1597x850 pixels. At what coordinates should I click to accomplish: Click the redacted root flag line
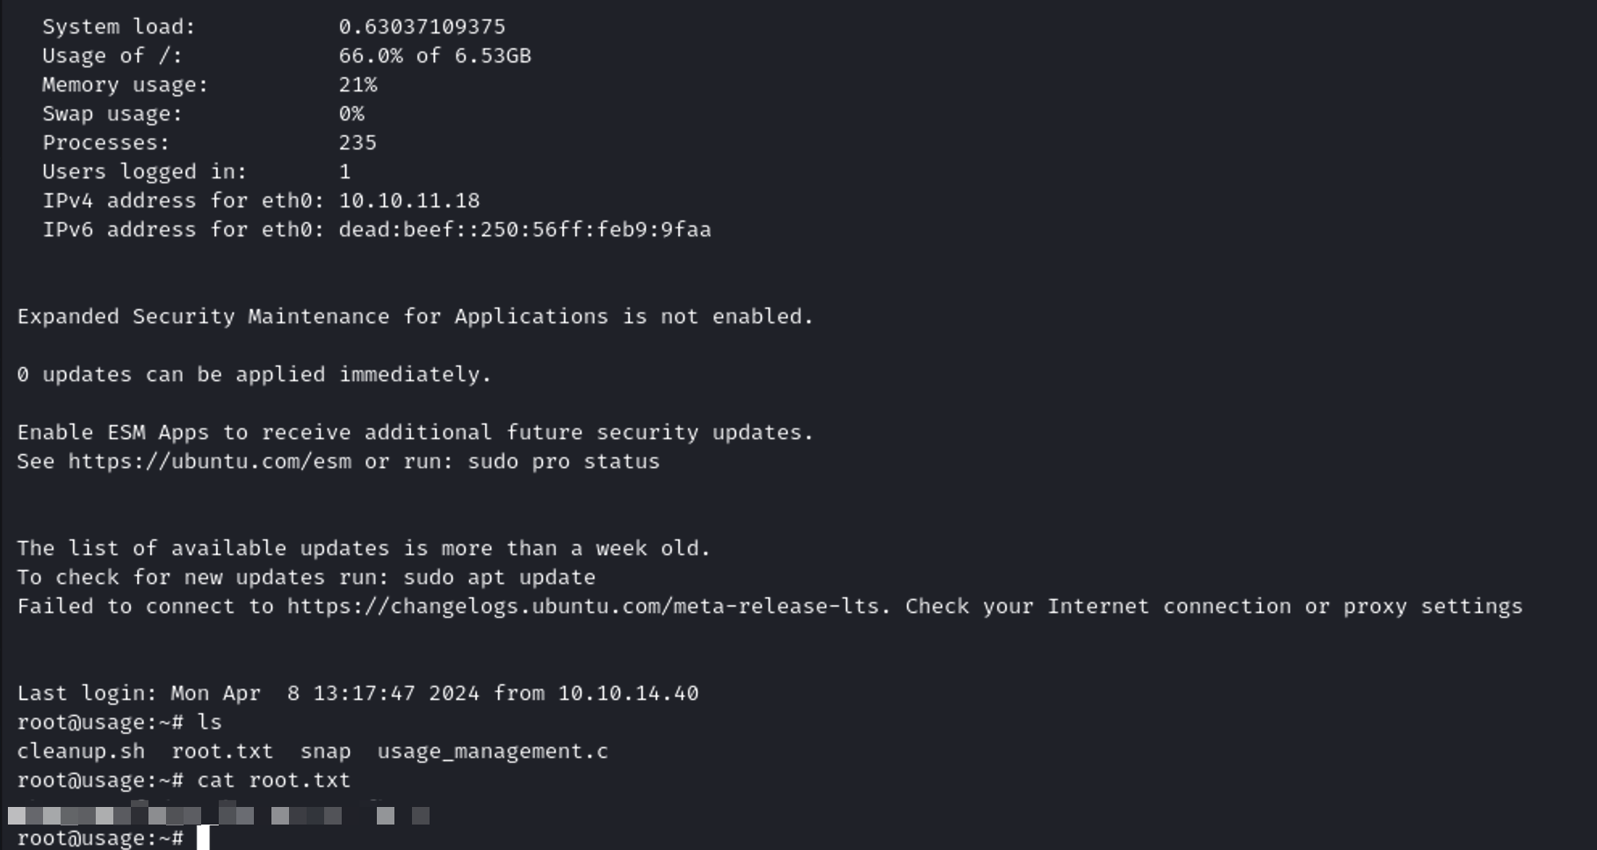tap(219, 816)
